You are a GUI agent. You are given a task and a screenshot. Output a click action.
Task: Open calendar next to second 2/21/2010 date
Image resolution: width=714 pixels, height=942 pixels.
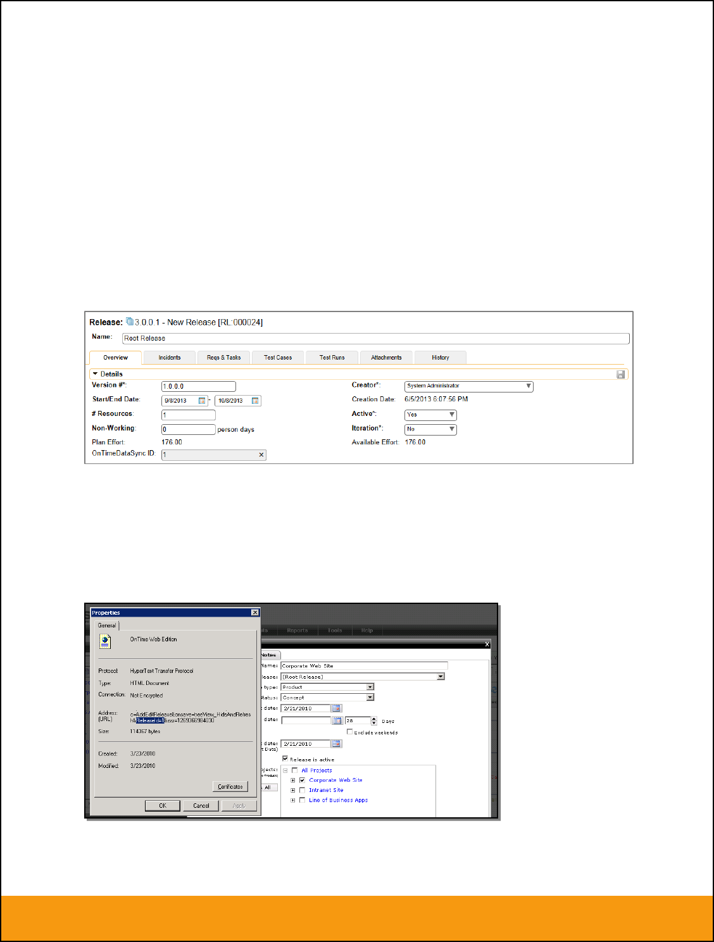[337, 743]
